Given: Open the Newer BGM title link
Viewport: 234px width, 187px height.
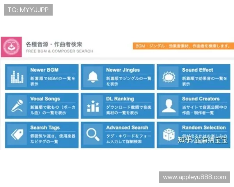Looking at the screenshot, I should coord(44,70).
